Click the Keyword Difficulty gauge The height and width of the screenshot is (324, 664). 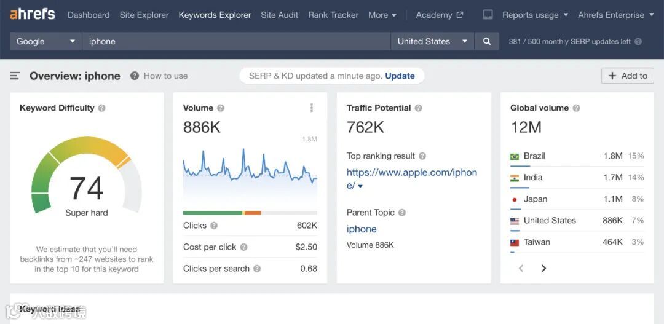point(87,175)
